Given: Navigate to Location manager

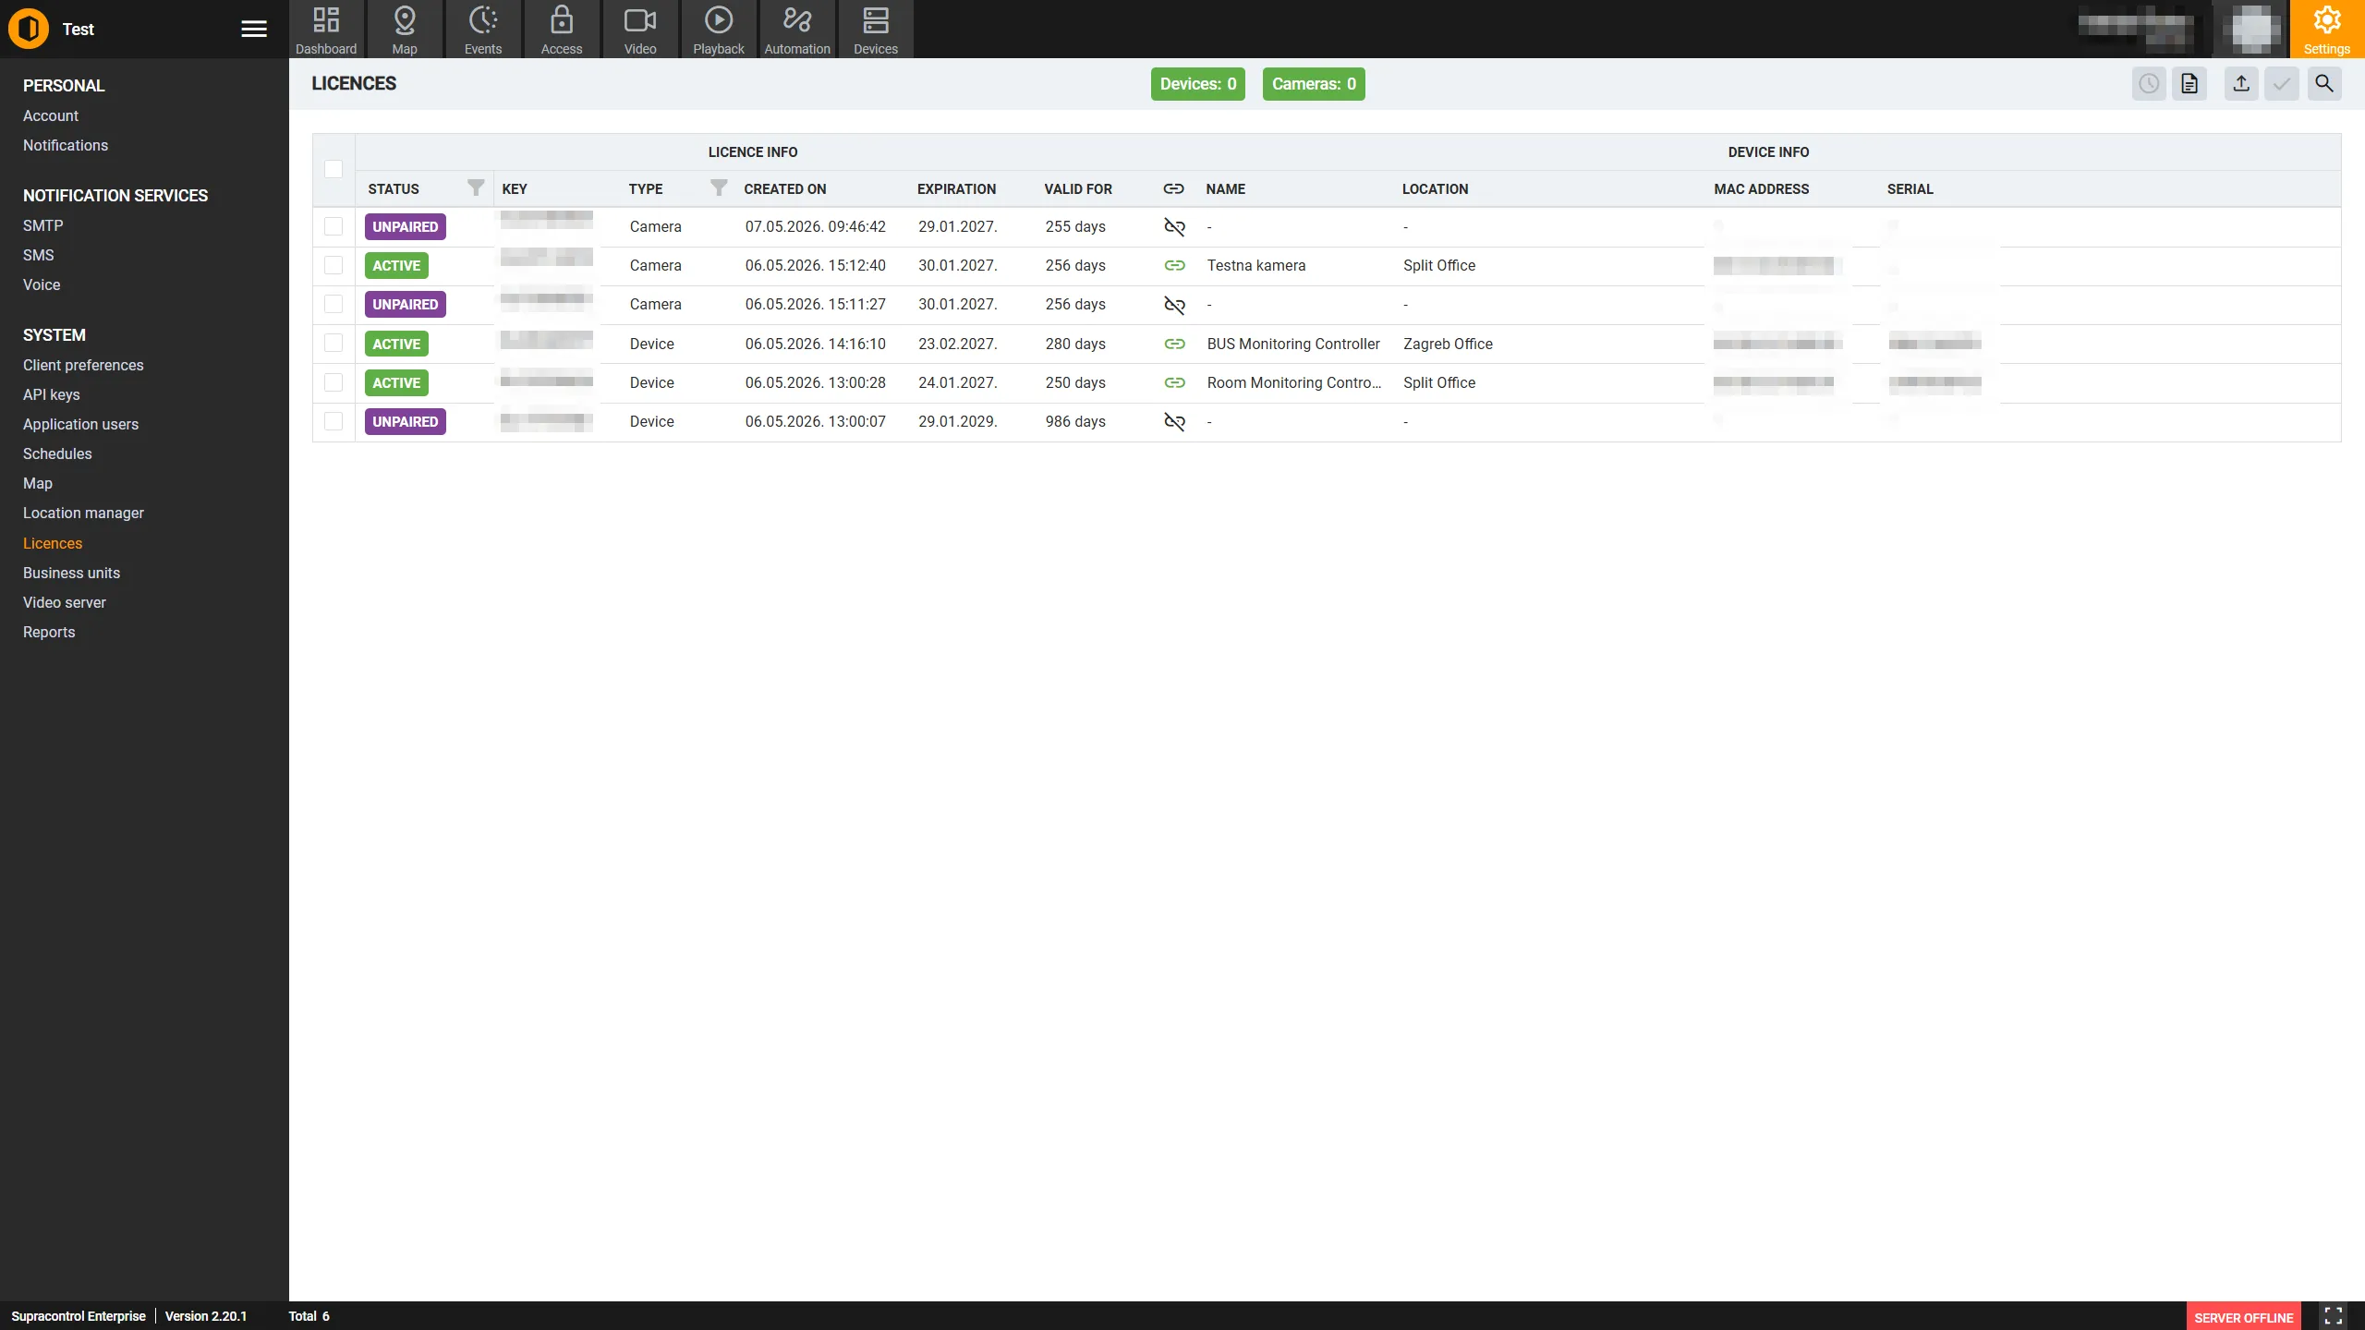Looking at the screenshot, I should pyautogui.click(x=83, y=513).
